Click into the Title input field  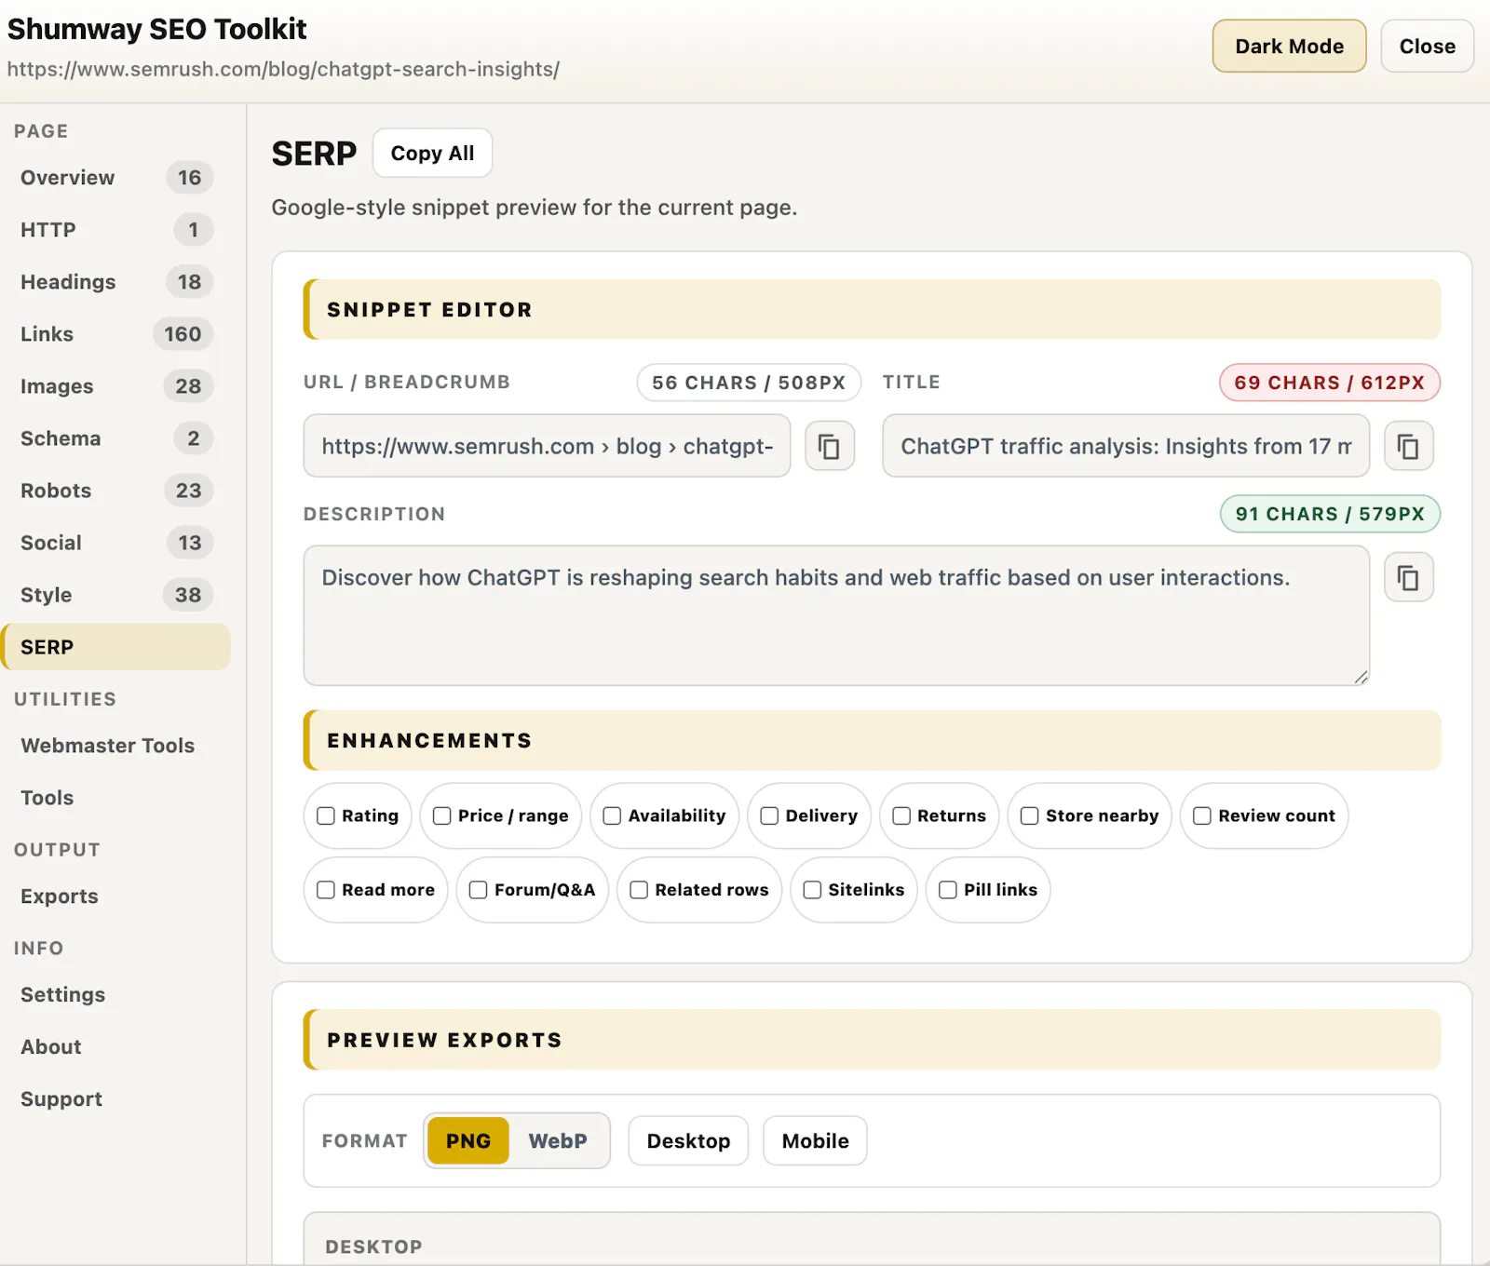coord(1126,446)
